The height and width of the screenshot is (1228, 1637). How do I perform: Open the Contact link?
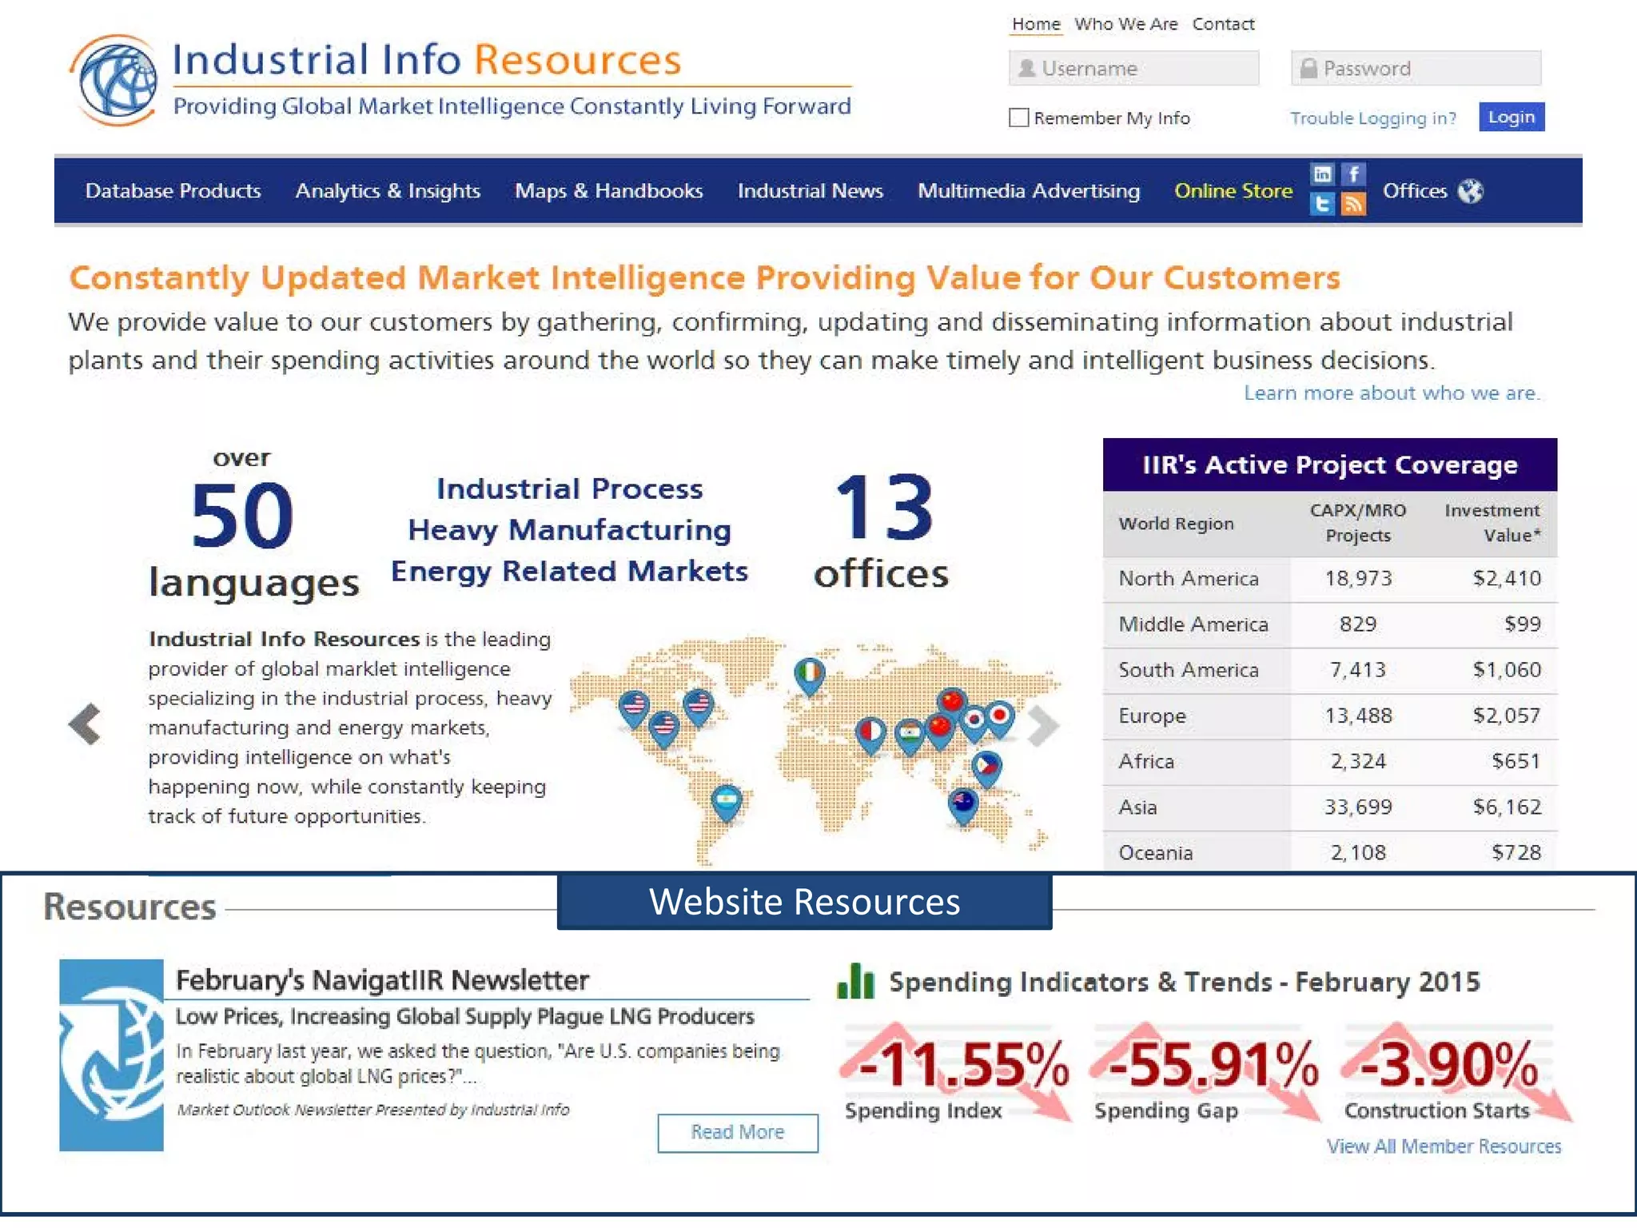click(x=1223, y=24)
